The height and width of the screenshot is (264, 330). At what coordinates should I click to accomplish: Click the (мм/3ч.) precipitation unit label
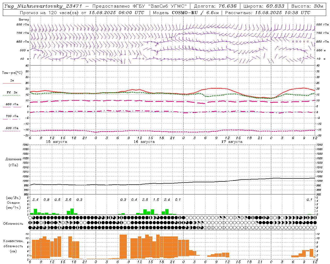click(x=13, y=198)
